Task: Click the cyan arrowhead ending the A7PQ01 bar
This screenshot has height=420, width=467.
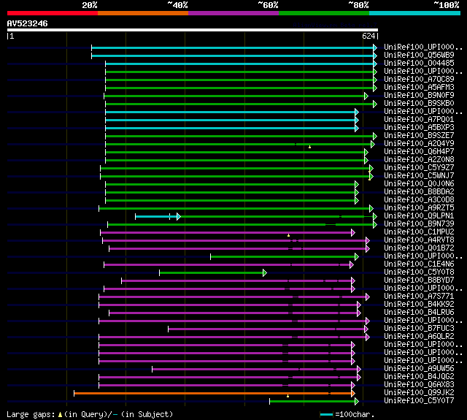Action: pyautogui.click(x=357, y=120)
